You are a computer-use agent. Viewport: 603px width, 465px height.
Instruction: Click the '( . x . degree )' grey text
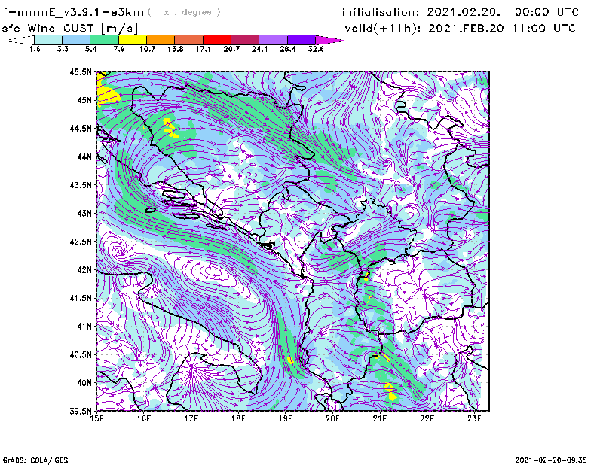click(x=184, y=12)
